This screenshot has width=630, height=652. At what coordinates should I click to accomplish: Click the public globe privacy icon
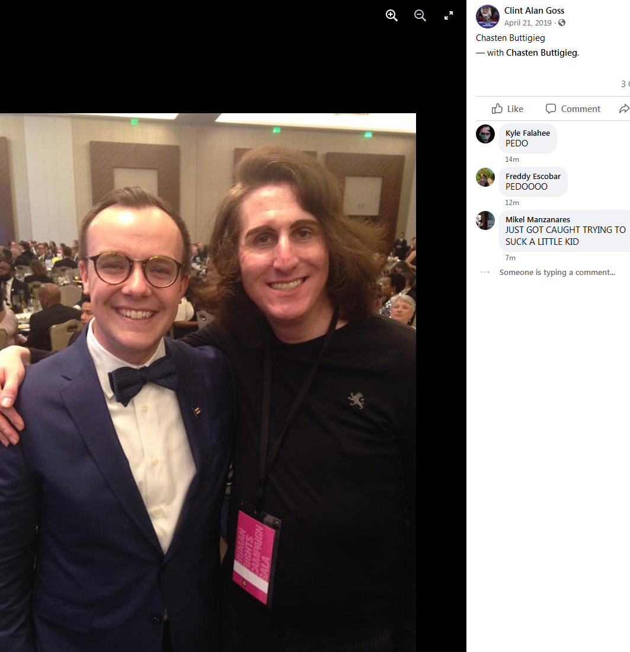click(x=562, y=23)
